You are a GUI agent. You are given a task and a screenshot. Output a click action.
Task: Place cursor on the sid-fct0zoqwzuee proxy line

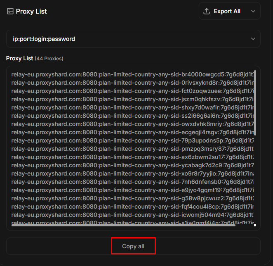[132, 91]
